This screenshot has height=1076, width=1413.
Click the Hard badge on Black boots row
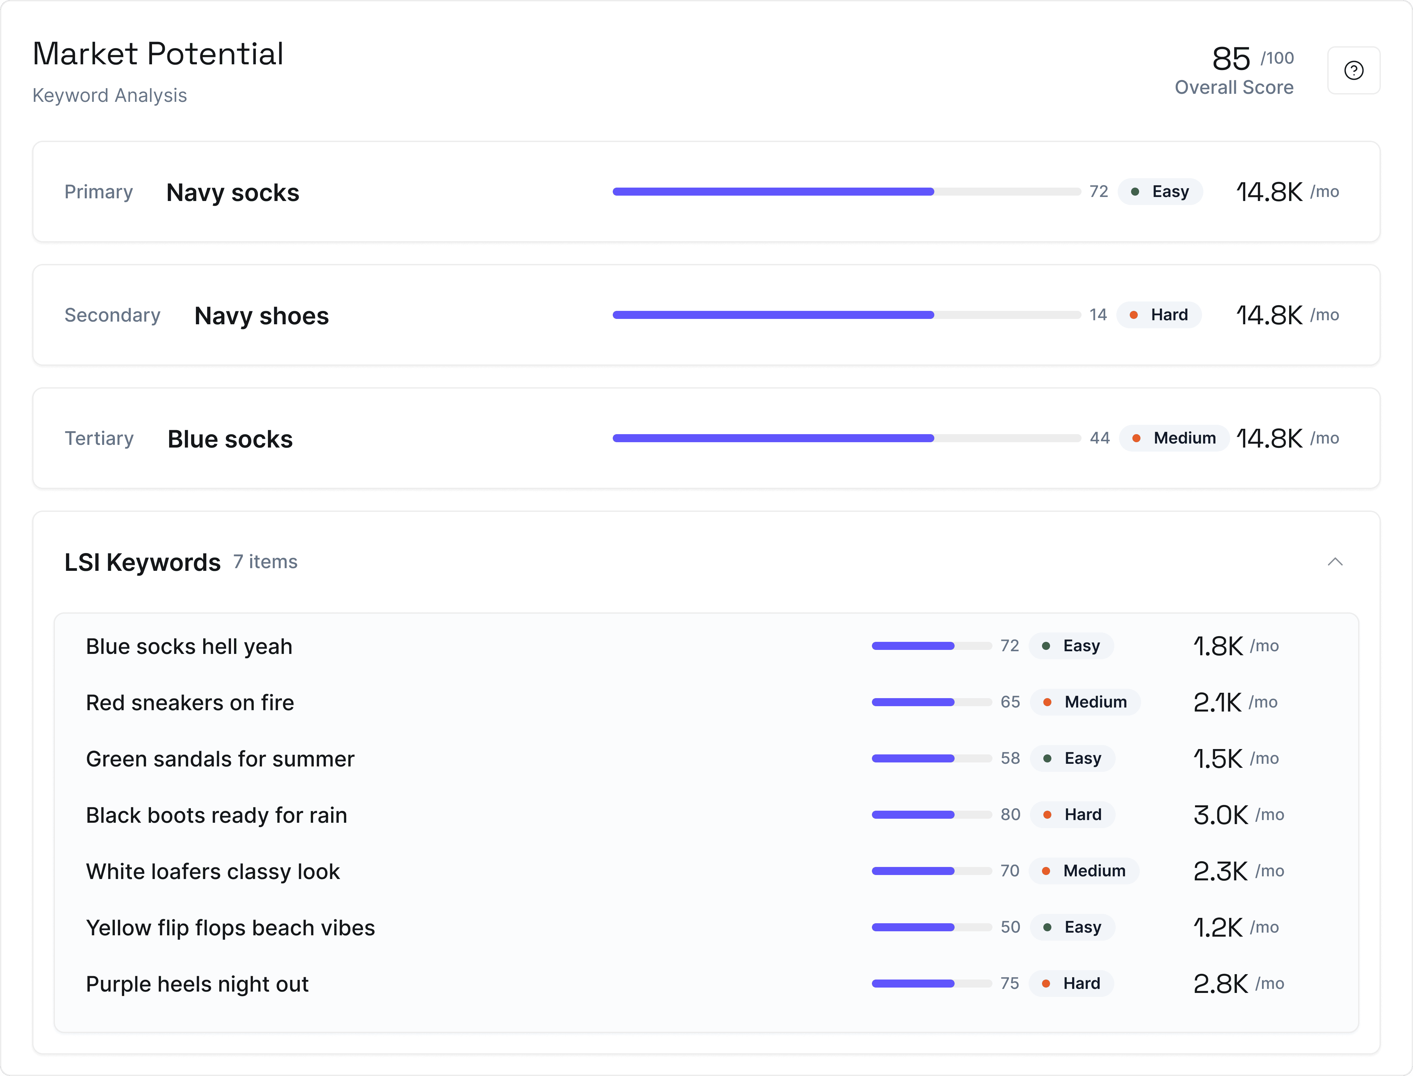[x=1073, y=815]
